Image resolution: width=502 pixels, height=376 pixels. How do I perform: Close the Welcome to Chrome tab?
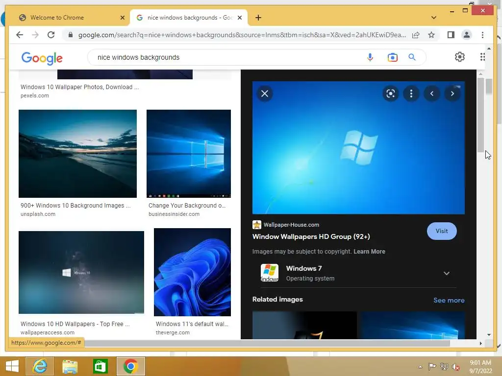point(122,18)
